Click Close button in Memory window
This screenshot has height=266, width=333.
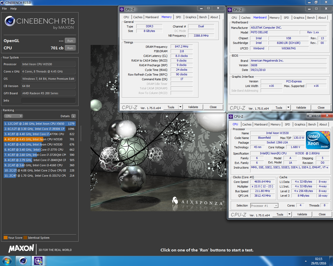tap(213, 107)
